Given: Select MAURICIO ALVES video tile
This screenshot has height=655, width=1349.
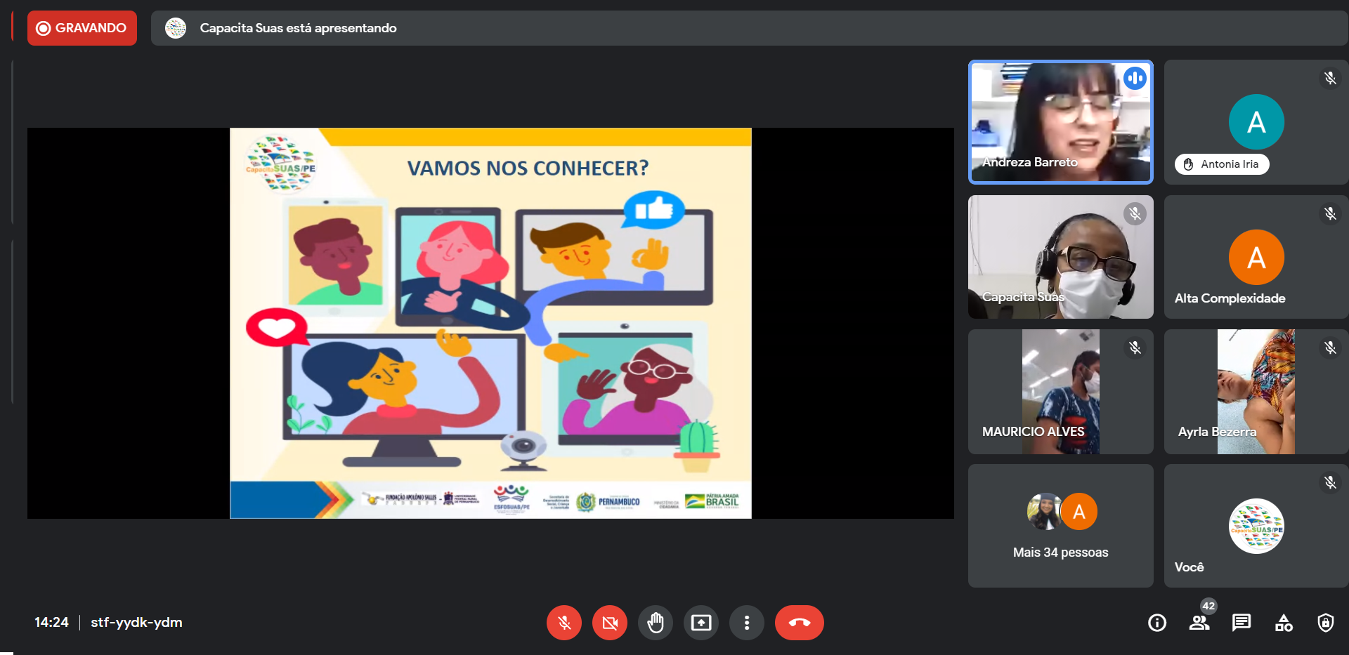Looking at the screenshot, I should tap(1060, 392).
